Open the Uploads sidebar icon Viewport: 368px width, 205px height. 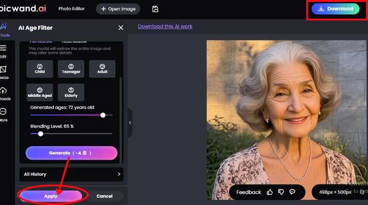click(4, 94)
